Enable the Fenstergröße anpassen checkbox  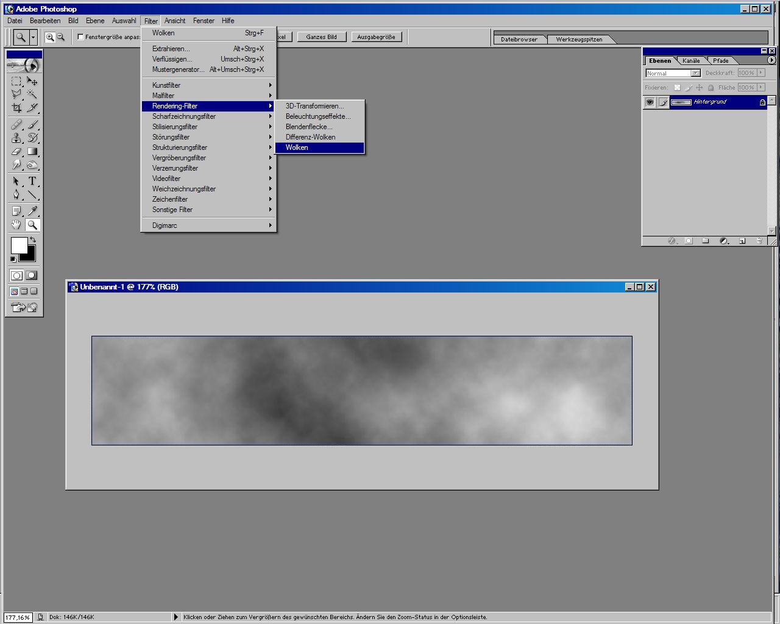tap(80, 37)
